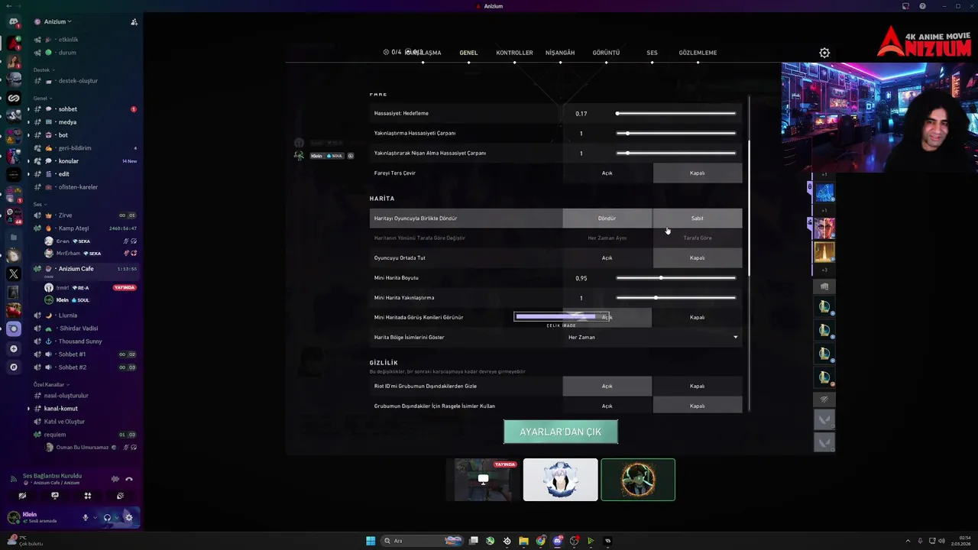This screenshot has width=978, height=550.
Task: Open the chain-link server icon in Discord
Action: (13, 98)
